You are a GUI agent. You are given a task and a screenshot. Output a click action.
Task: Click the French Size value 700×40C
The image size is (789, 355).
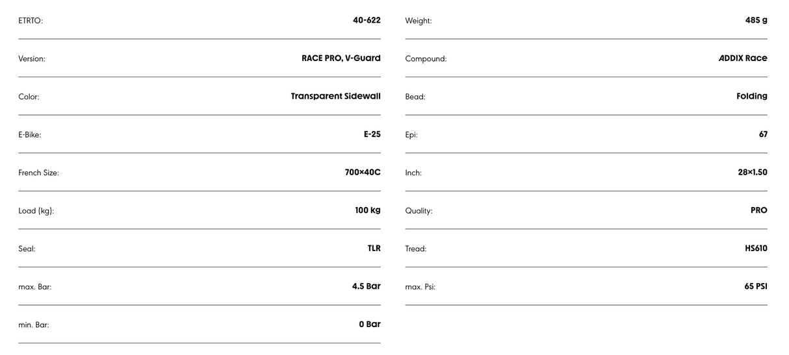362,173
